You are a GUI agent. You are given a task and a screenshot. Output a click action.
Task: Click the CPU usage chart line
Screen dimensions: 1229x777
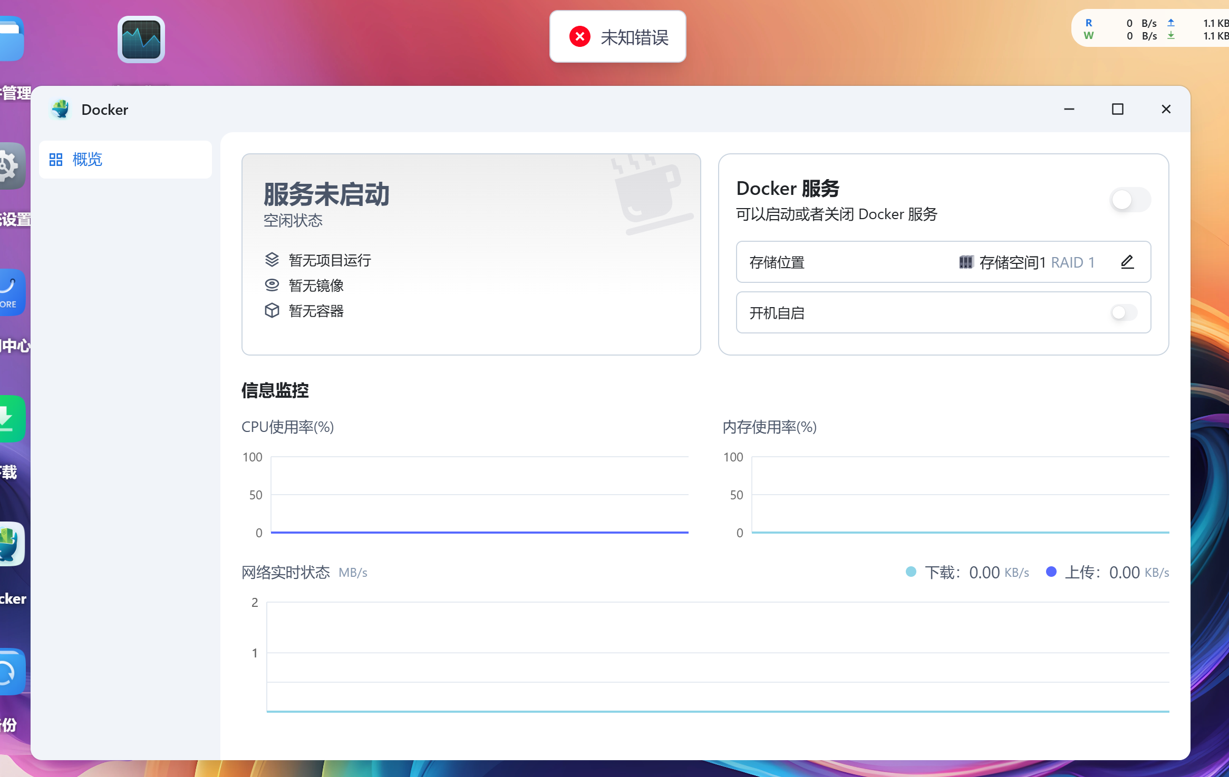pos(480,532)
